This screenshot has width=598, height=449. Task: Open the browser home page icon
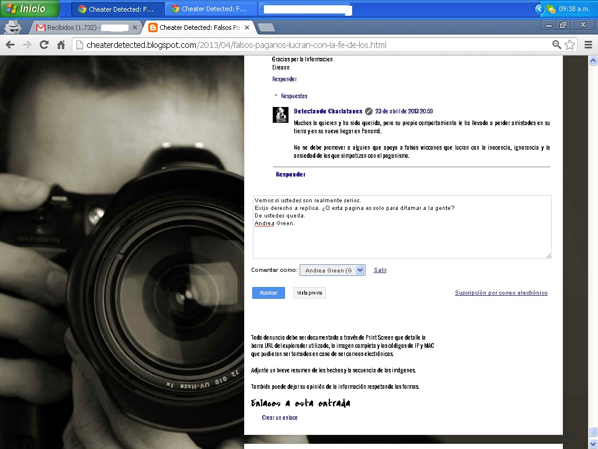pyautogui.click(x=61, y=44)
